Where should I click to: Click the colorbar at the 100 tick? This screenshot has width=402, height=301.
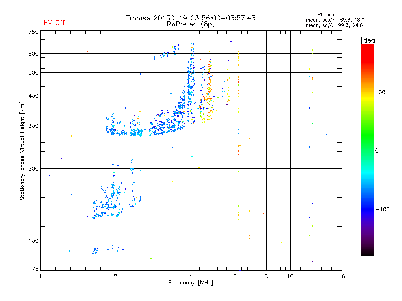367,92
